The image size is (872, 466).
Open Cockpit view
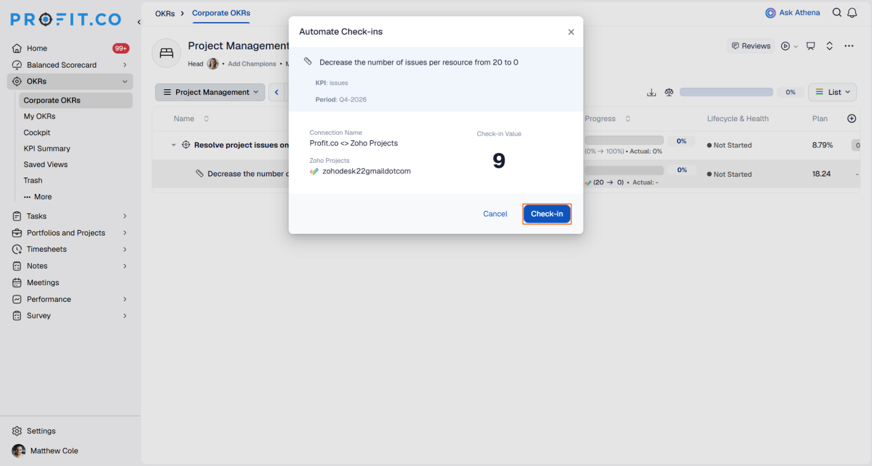point(37,132)
